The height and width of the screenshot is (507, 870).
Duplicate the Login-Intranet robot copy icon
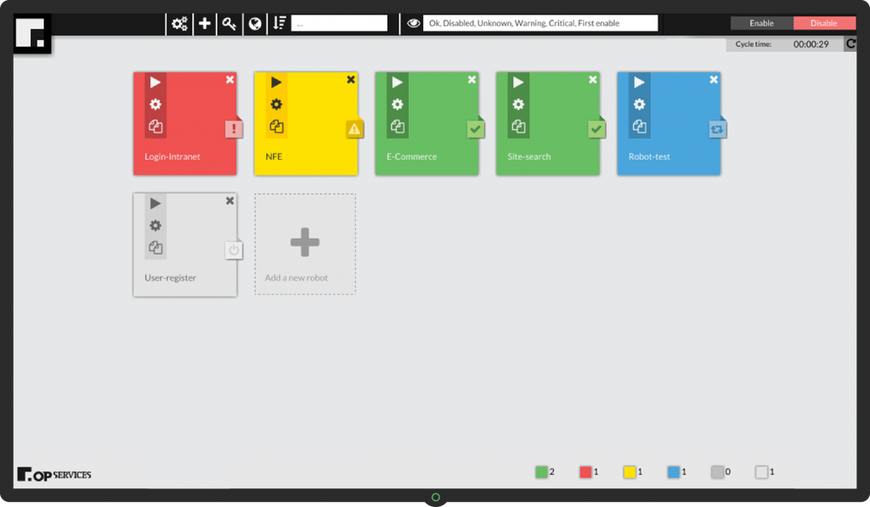pos(155,127)
